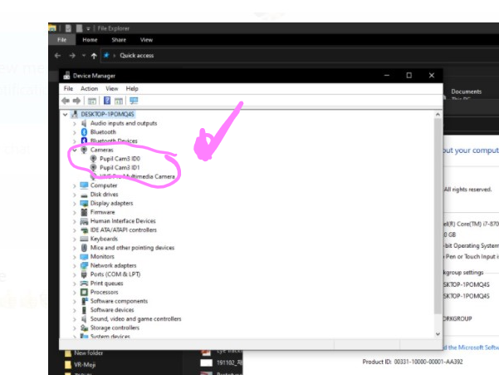Select the Pupil Cam3 ID1 device
Image resolution: width=499 pixels, height=375 pixels.
(120, 168)
